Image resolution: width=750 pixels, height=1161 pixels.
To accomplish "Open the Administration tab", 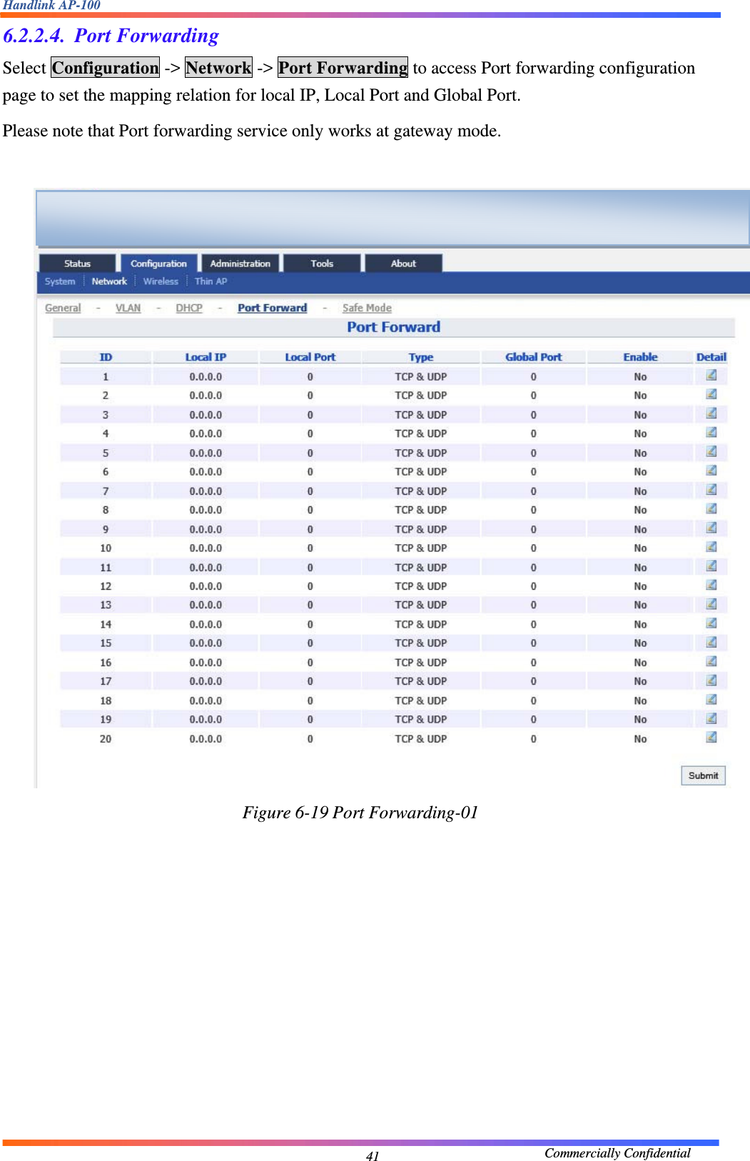I will pos(240,263).
